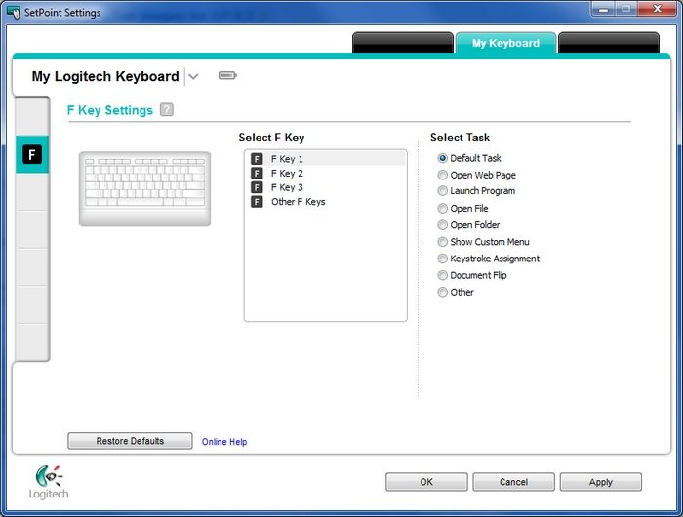Click the OK button
Image resolution: width=683 pixels, height=517 pixels.
(x=426, y=482)
